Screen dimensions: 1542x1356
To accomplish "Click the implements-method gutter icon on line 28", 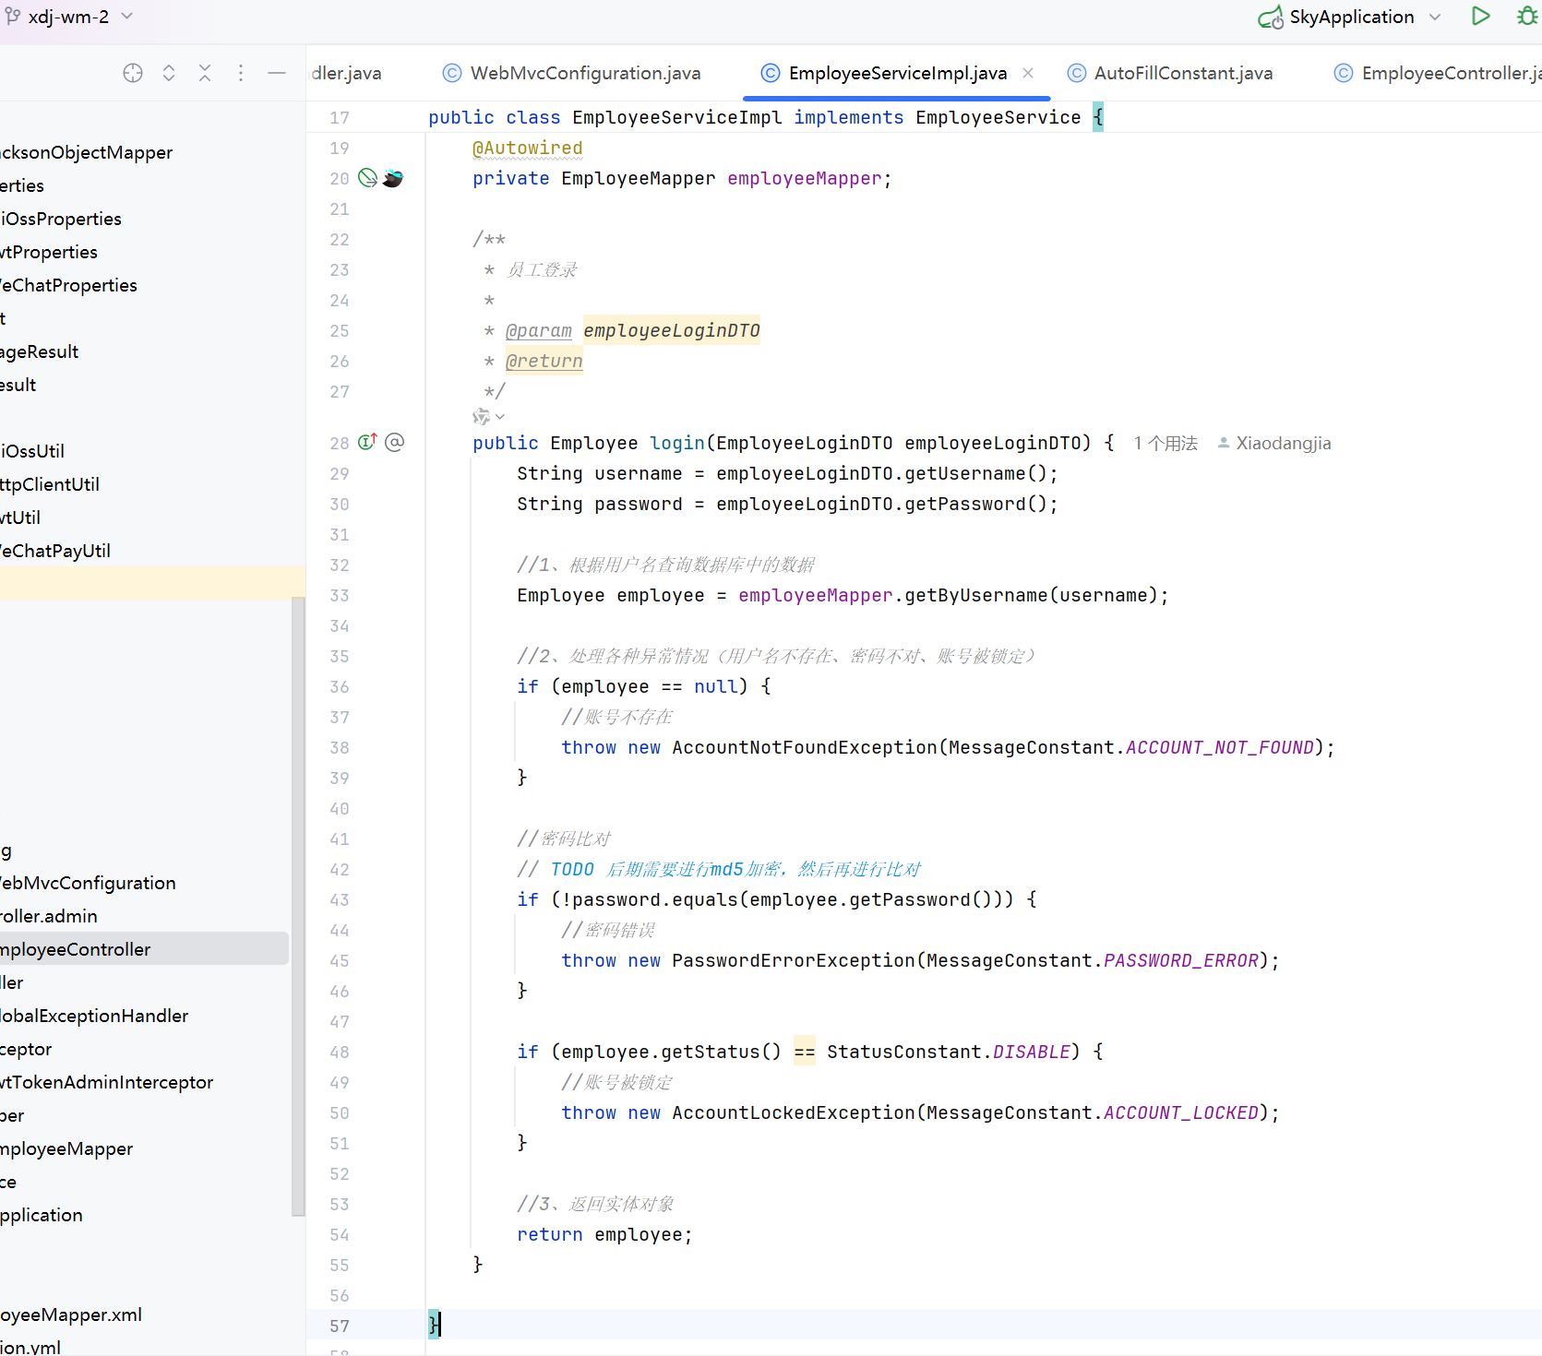I will click(x=367, y=442).
